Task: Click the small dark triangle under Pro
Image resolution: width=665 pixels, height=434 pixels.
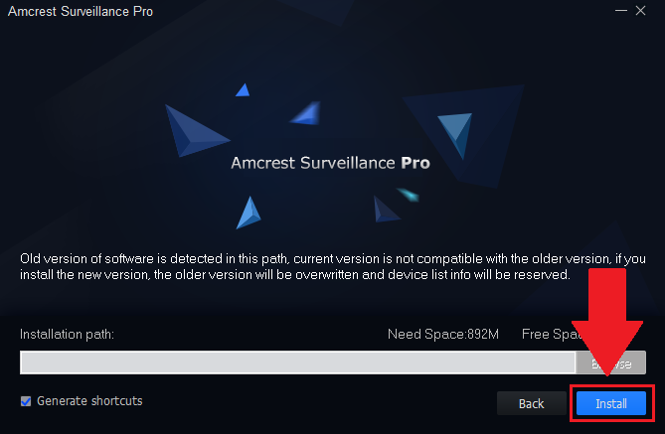Action: (385, 208)
